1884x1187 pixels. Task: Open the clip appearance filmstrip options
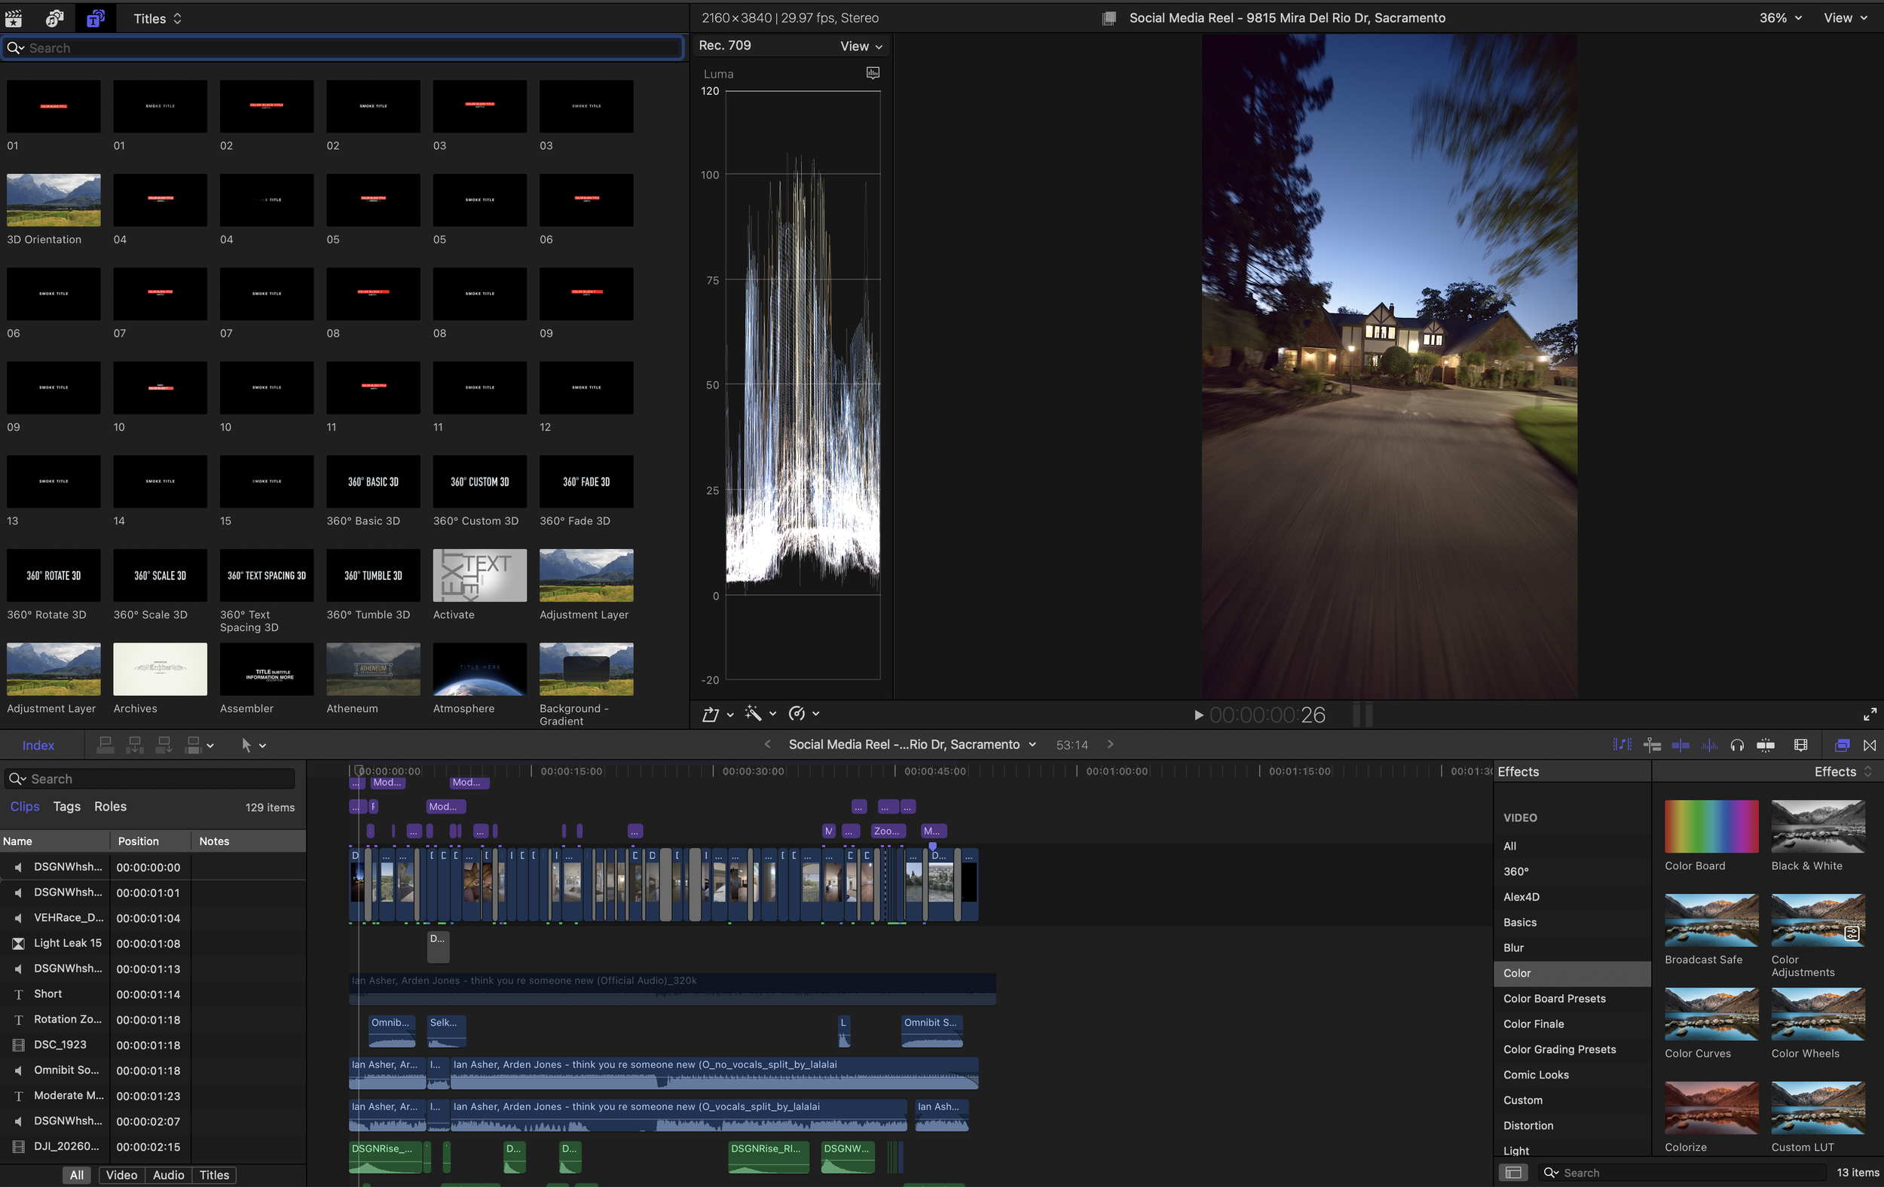(1800, 744)
